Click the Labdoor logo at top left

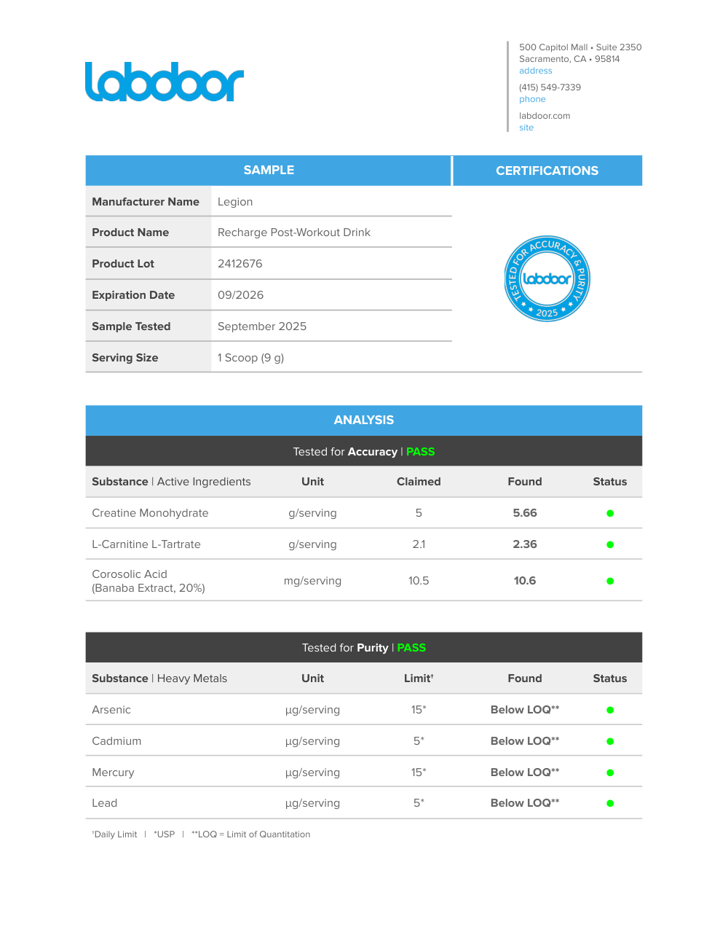[x=165, y=82]
